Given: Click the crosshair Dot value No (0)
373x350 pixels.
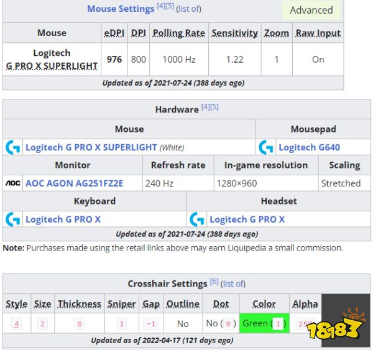Looking at the screenshot, I should (221, 323).
